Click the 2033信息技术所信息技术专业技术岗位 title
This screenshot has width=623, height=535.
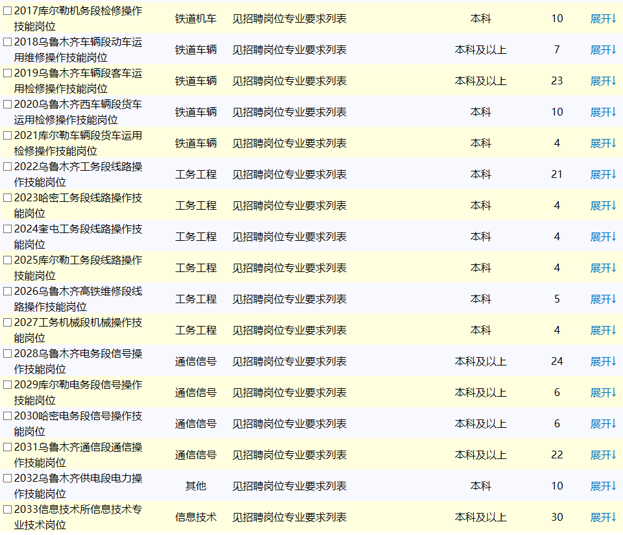click(78, 517)
